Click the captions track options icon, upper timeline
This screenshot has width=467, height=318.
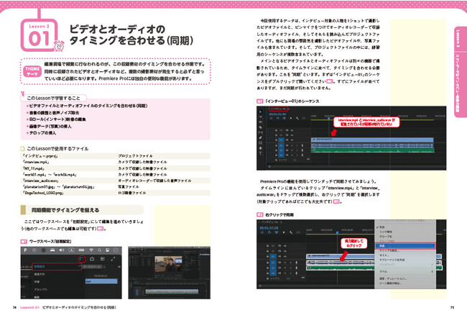(x=303, y=118)
